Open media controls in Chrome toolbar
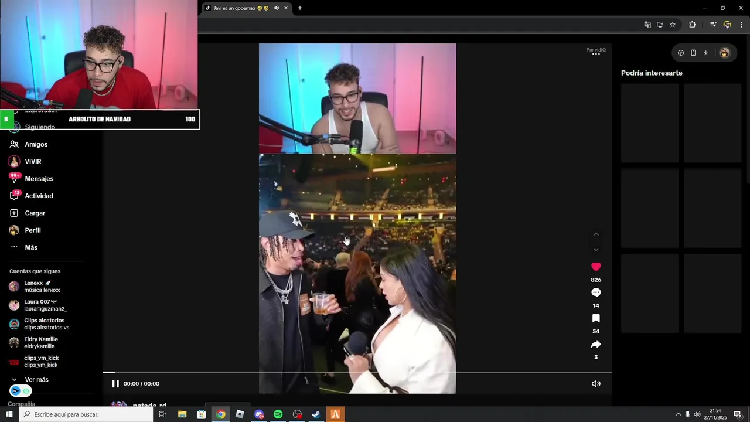 [x=713, y=25]
